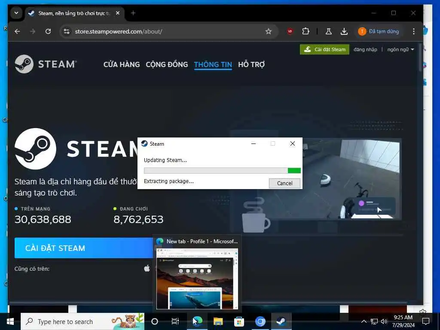The width and height of the screenshot is (440, 330).
Task: Open the CỘNG ĐỒNG menu
Action: 167,64
